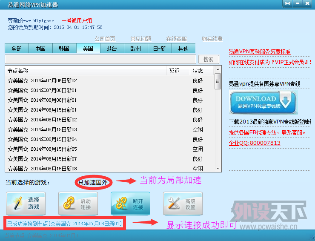Open the 购买续费 link

(212, 39)
